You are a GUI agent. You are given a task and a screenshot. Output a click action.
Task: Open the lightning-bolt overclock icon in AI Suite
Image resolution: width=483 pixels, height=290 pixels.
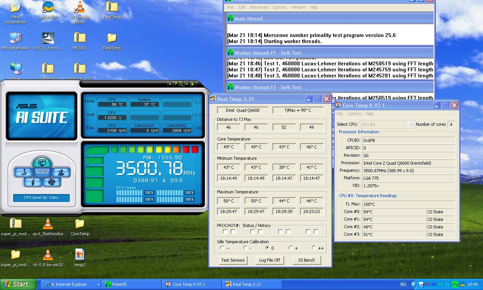tap(33, 182)
